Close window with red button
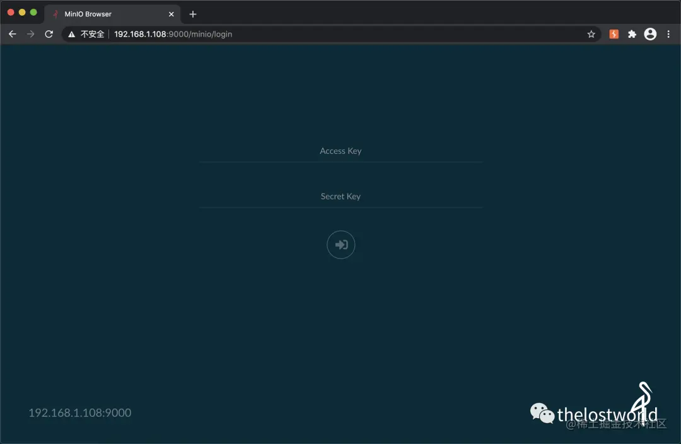Viewport: 681px width, 444px height. tap(11, 13)
